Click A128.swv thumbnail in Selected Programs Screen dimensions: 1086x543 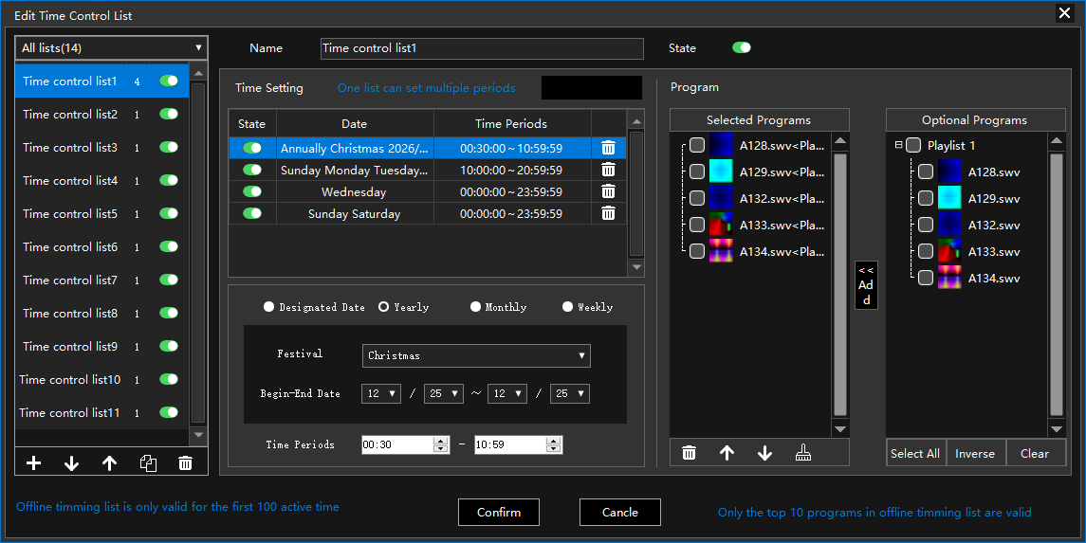tap(721, 145)
